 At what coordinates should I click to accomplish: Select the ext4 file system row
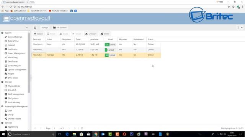click(x=96, y=50)
